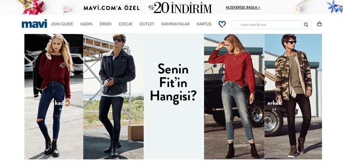343x163 pixels.
Task: Open the OUTLET section
Action: point(147,24)
